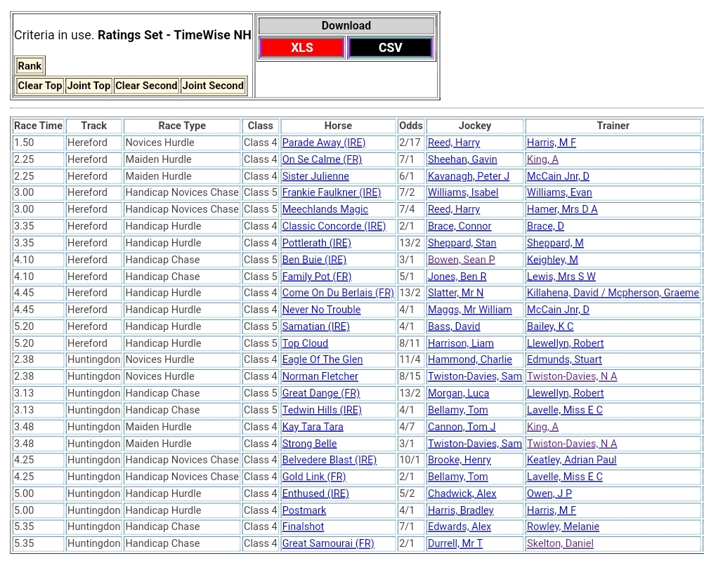Download the ratings as XLS

coord(301,48)
